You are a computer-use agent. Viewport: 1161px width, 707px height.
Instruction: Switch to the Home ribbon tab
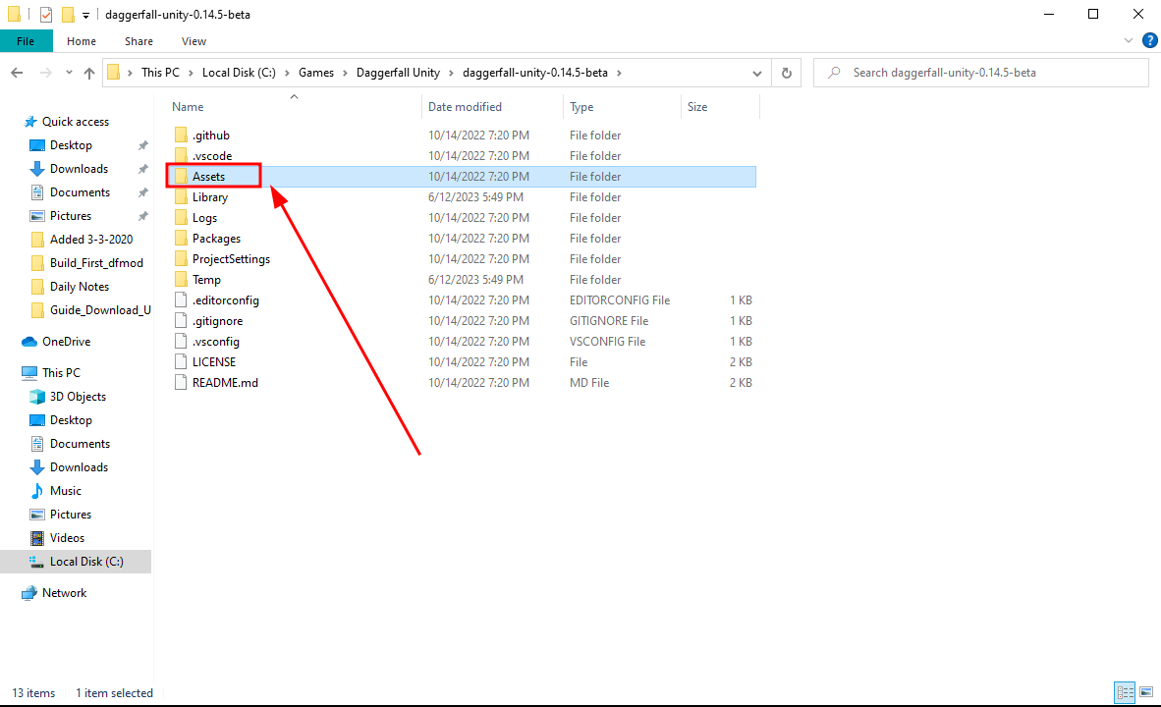(82, 41)
